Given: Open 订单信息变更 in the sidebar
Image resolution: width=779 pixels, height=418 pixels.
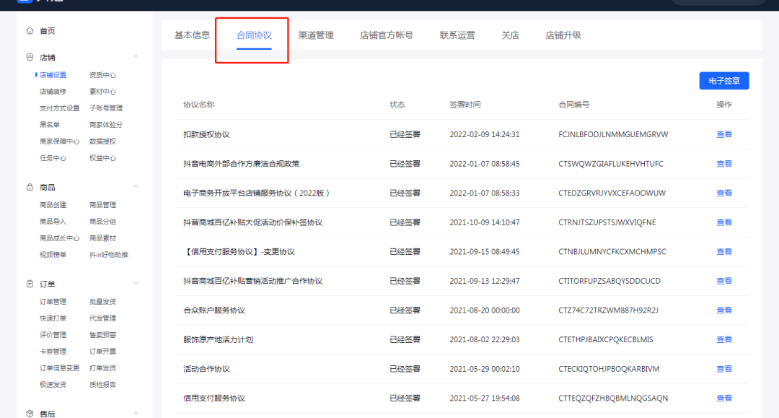Looking at the screenshot, I should (x=60, y=367).
